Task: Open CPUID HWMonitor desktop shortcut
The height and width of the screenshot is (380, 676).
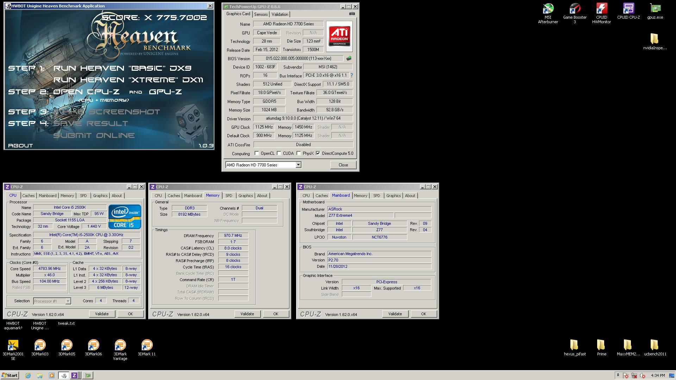Action: (601, 13)
